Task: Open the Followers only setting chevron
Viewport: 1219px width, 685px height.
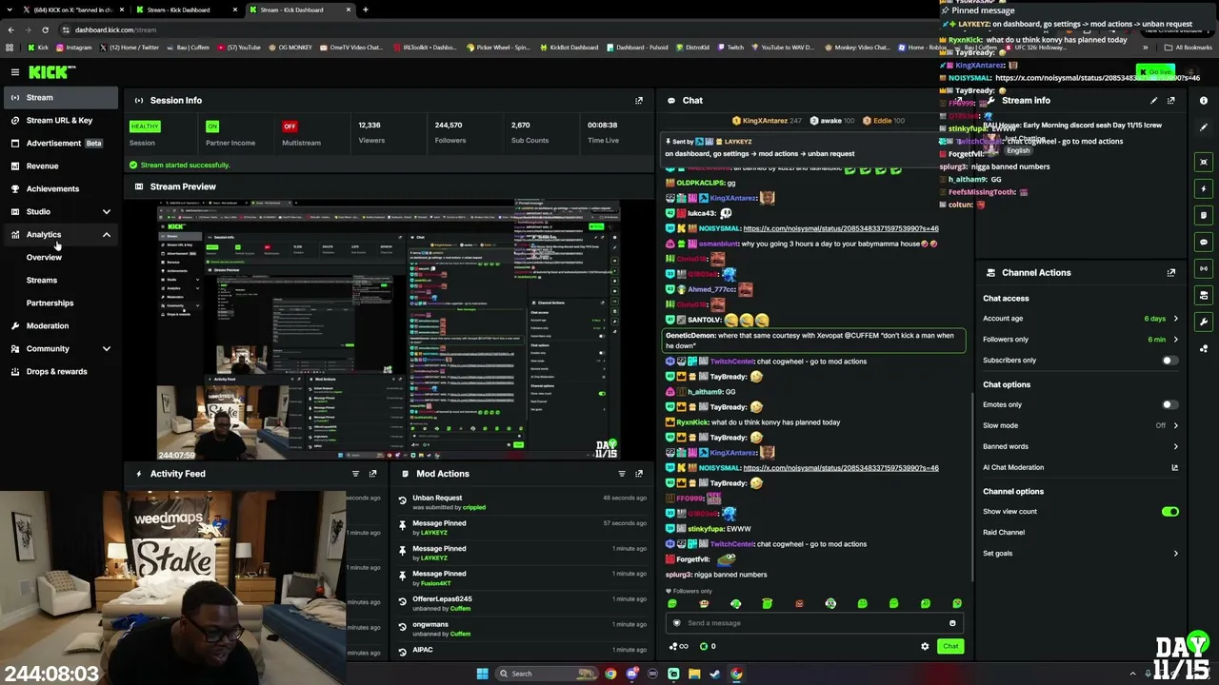Action: coord(1175,340)
